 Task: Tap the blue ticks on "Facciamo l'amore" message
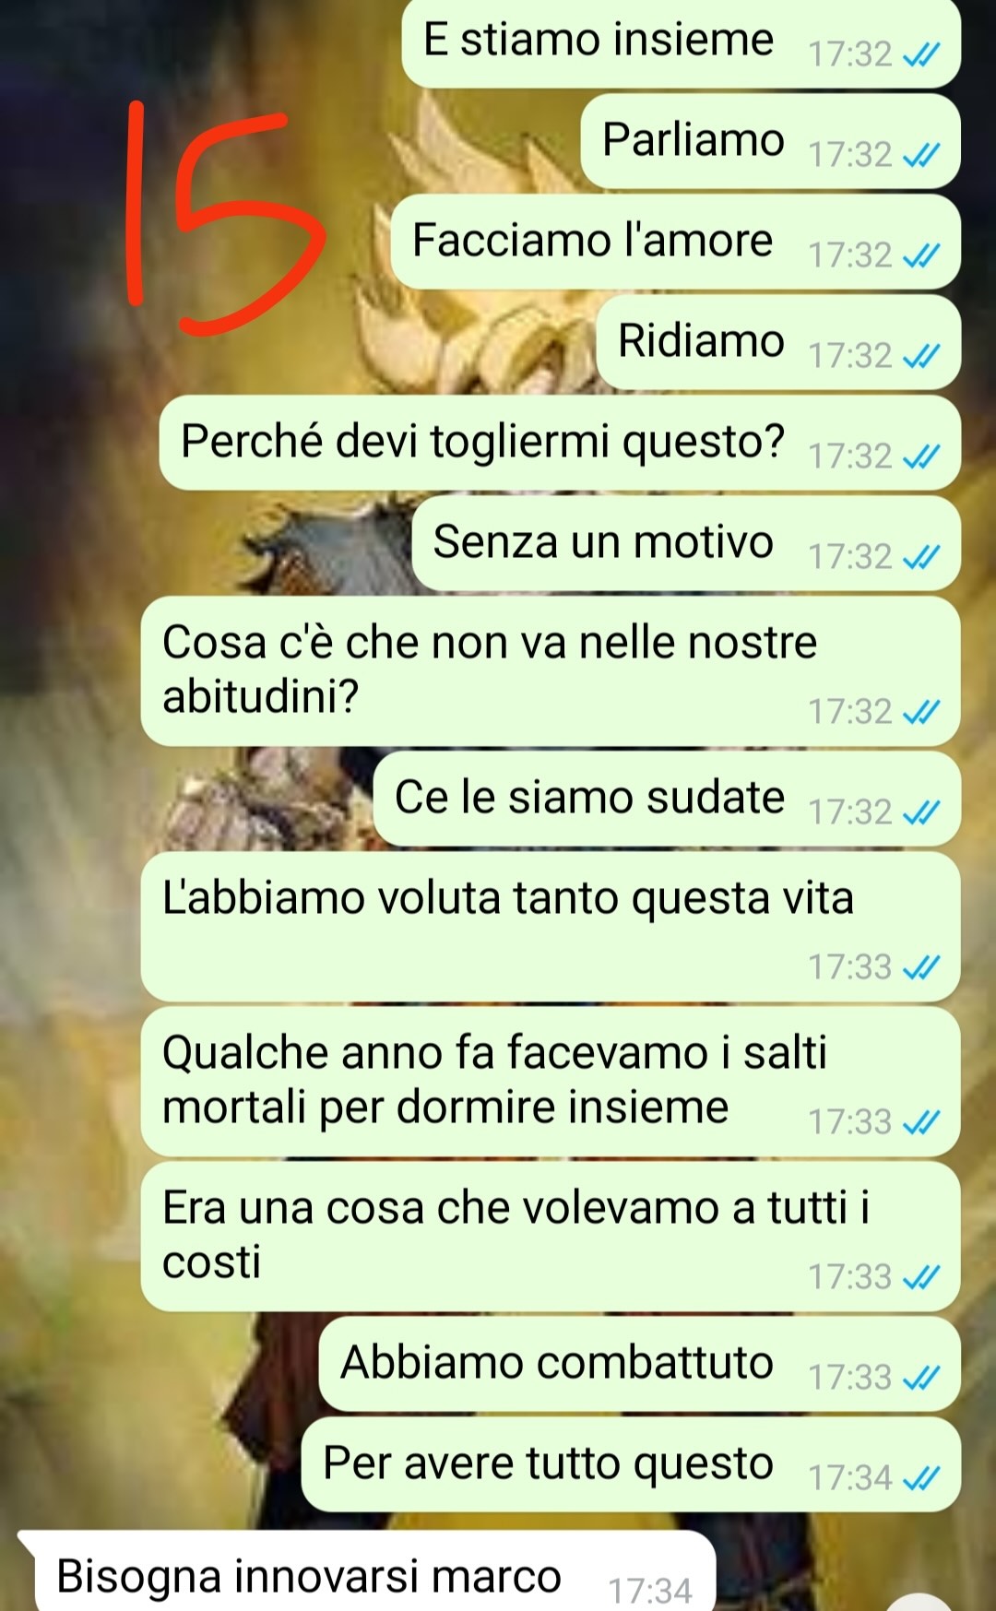[920, 256]
